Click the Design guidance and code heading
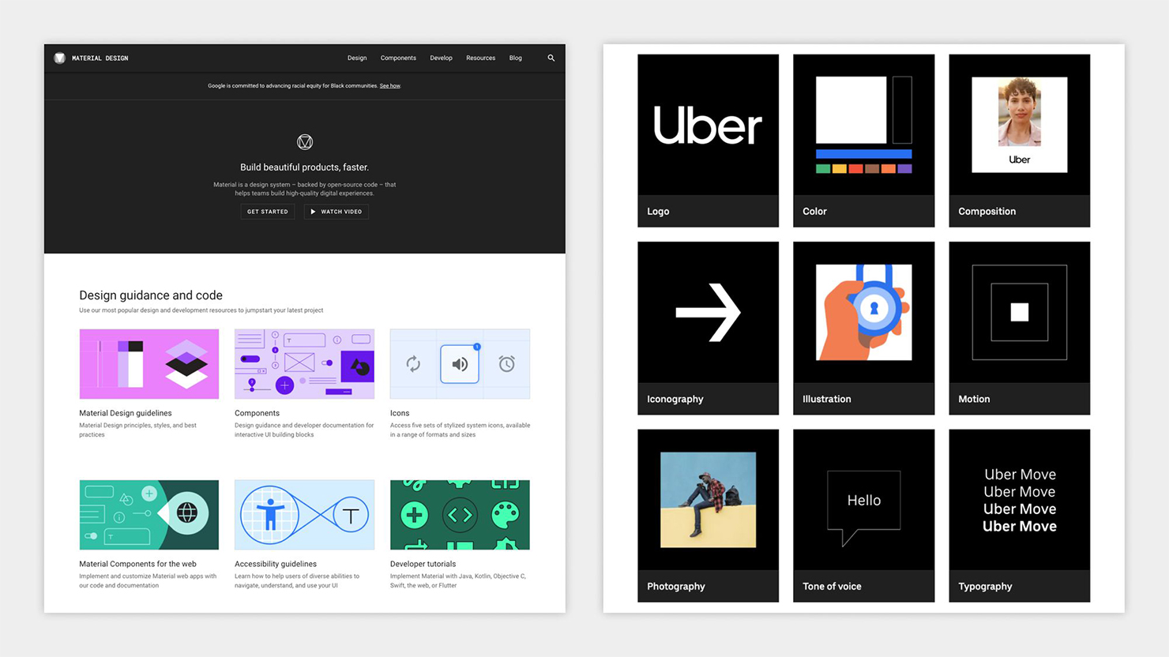The width and height of the screenshot is (1169, 657). (151, 295)
